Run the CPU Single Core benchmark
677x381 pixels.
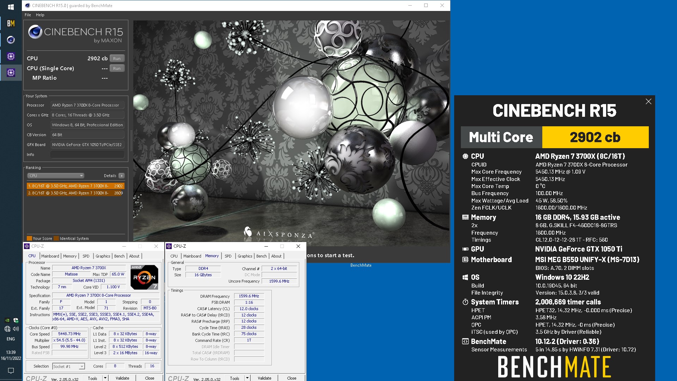(x=117, y=68)
